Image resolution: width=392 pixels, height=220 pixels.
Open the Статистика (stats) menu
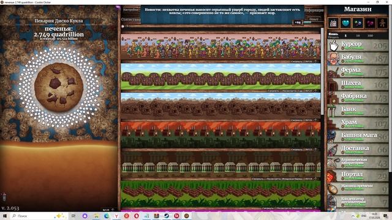click(x=130, y=19)
